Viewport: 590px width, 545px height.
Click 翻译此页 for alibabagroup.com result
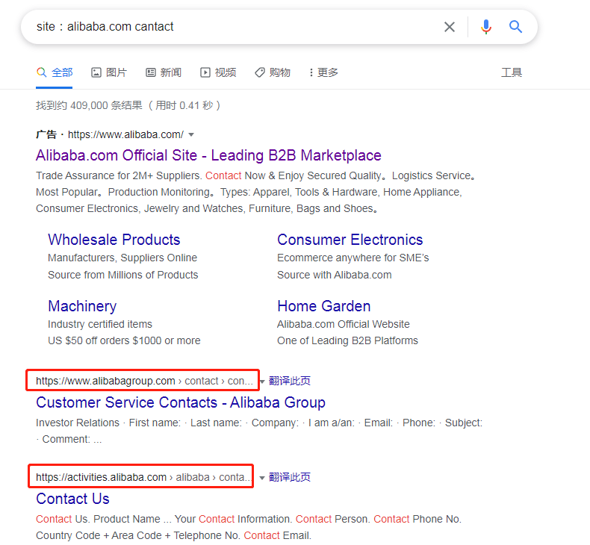click(x=290, y=381)
